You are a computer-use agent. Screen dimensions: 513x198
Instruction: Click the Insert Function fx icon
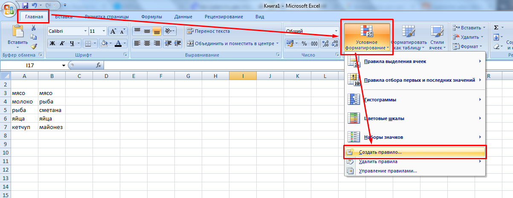(x=99, y=65)
